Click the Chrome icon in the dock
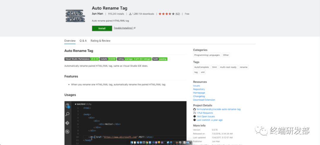This screenshot has height=145, width=320. point(146,143)
